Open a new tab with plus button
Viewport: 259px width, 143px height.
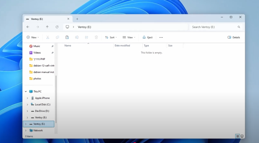click(x=77, y=19)
